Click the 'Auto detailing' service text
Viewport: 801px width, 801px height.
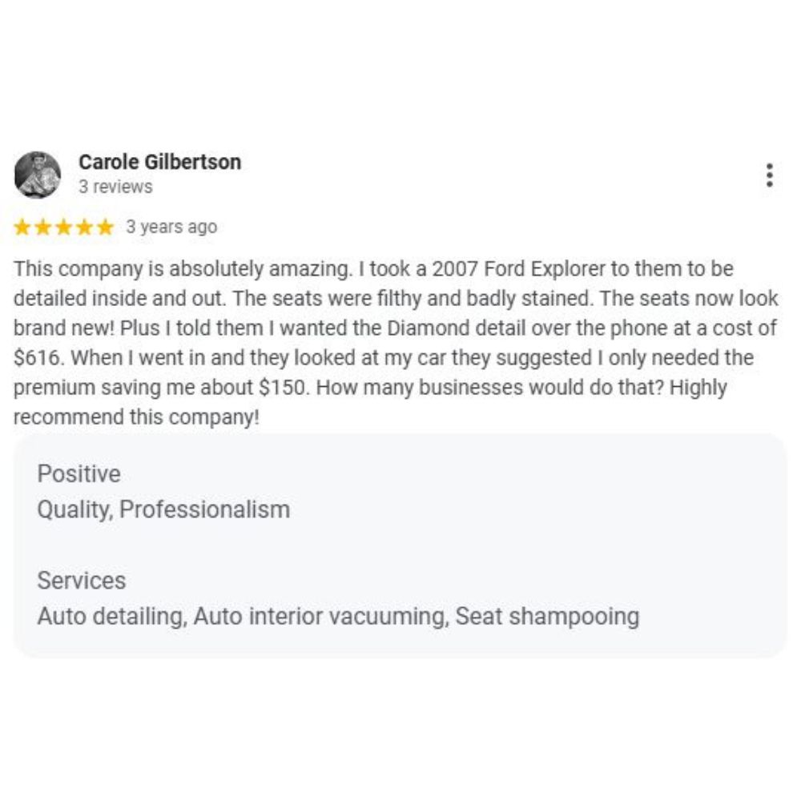tap(110, 617)
